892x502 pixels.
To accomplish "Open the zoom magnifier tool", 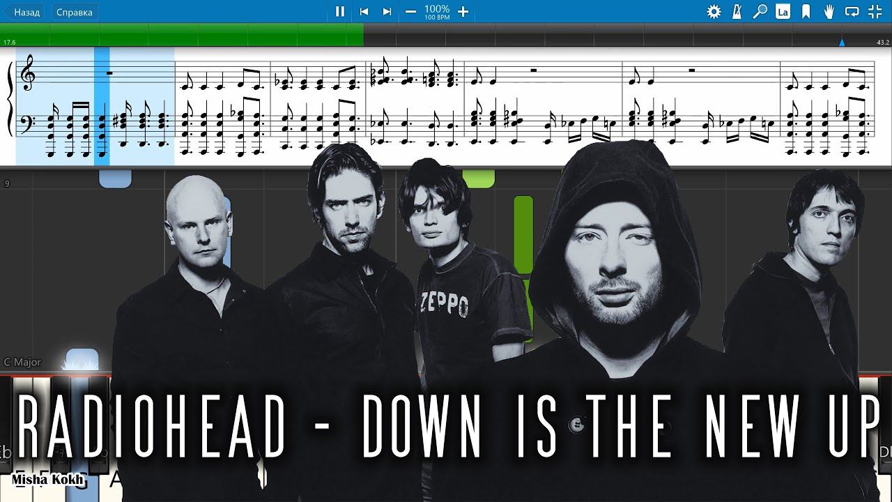I will point(760,11).
